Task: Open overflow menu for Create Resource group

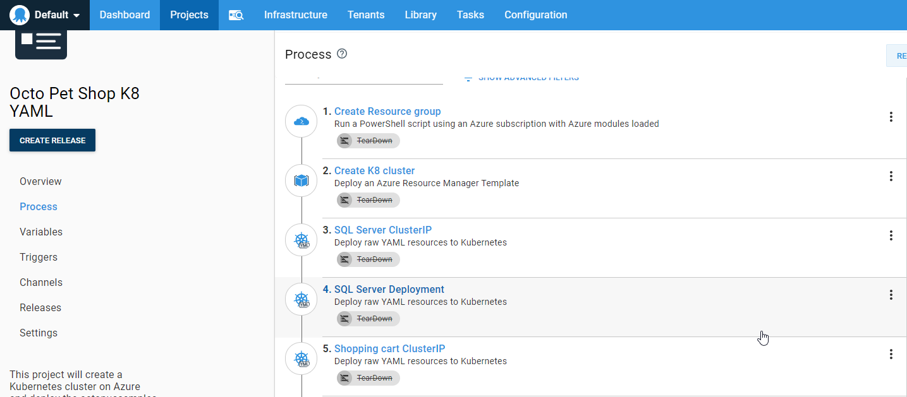Action: pos(891,117)
